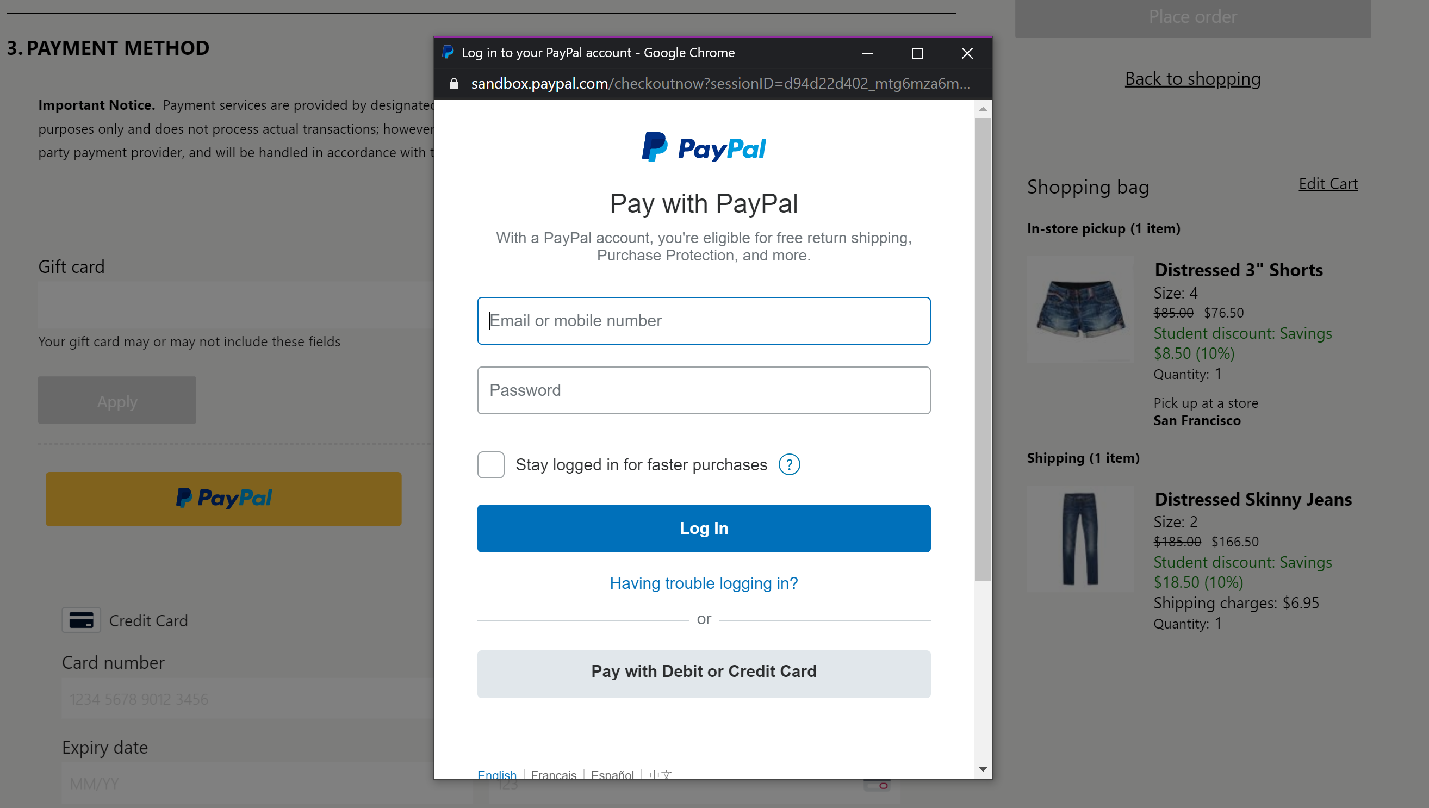Enable the gift card apply checkbox
The image size is (1429, 808).
[117, 401]
